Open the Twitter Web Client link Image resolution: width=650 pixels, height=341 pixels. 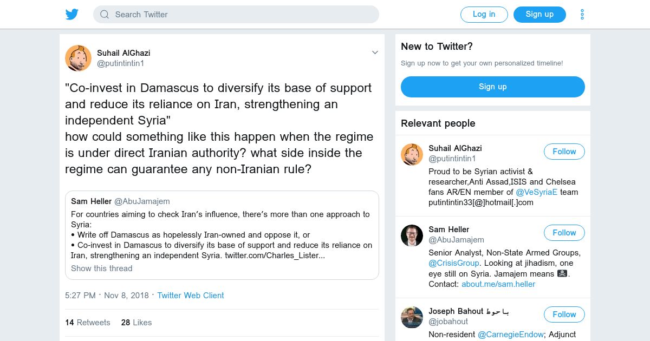(x=191, y=296)
